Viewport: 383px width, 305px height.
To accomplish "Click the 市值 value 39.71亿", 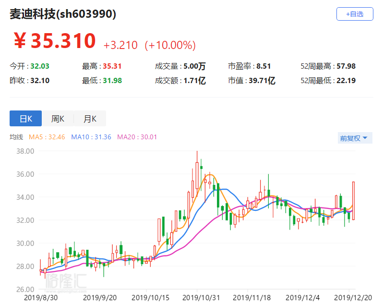I will tap(262, 80).
